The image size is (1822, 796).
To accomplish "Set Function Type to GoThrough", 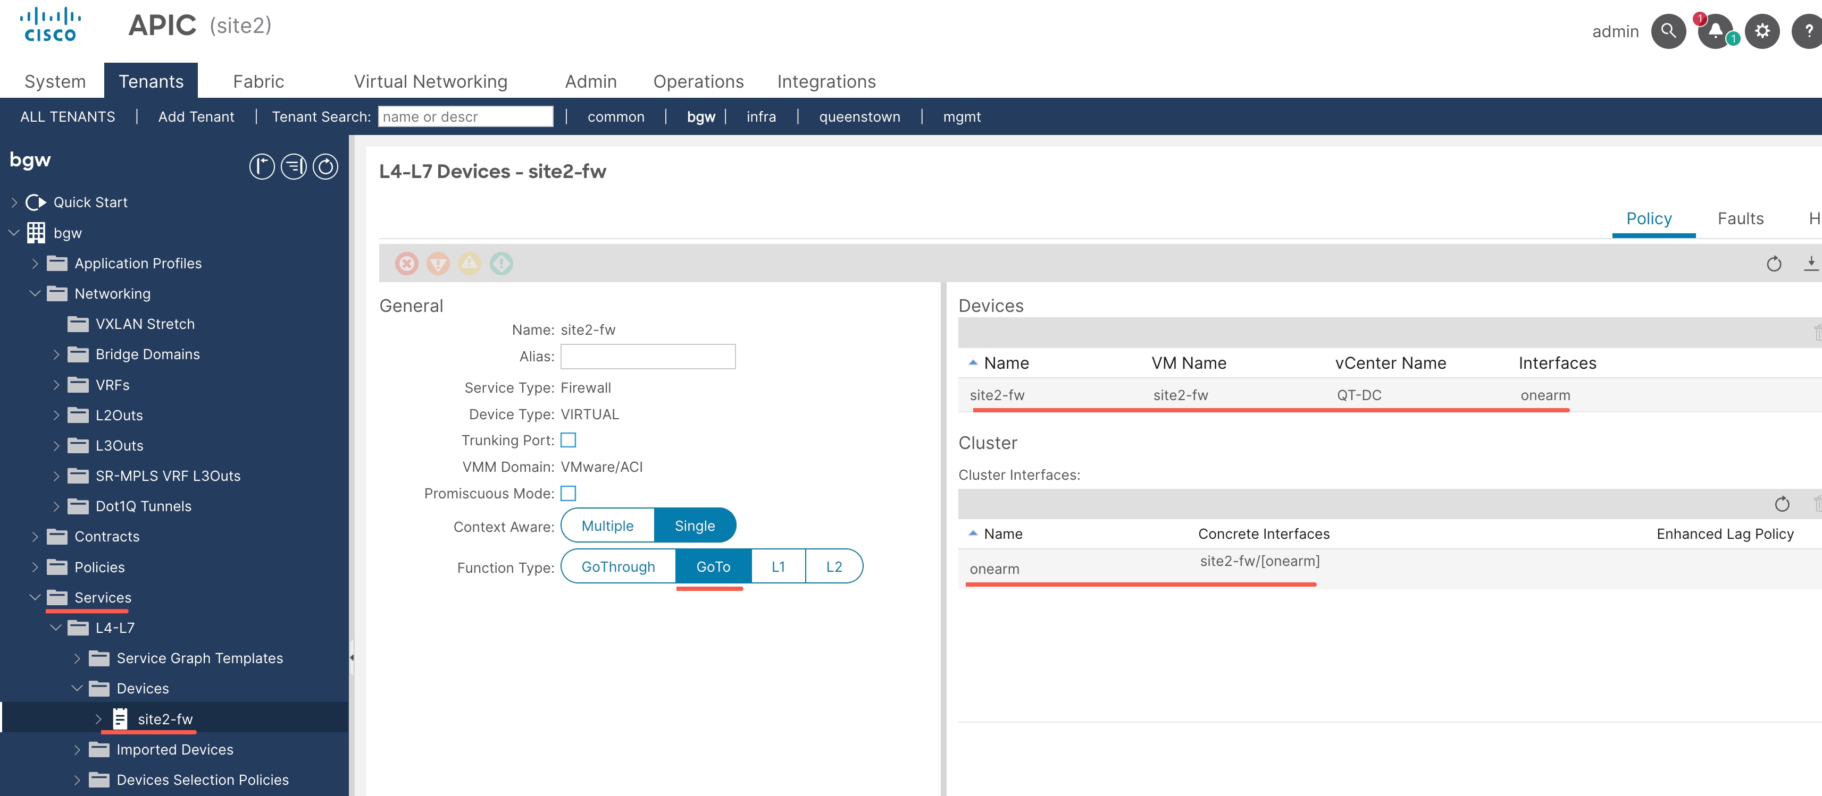I will click(618, 566).
